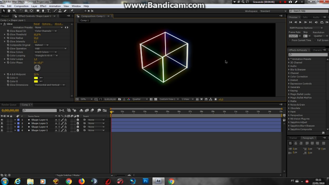329x185 pixels.
Task: Check the From Current Time checkbox
Action: click(x=290, y=40)
